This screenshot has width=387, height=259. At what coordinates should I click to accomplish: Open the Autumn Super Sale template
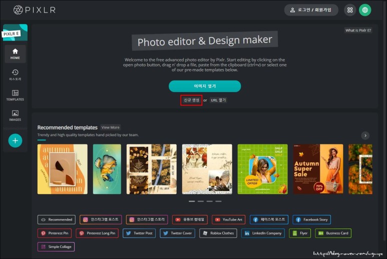click(x=318, y=169)
